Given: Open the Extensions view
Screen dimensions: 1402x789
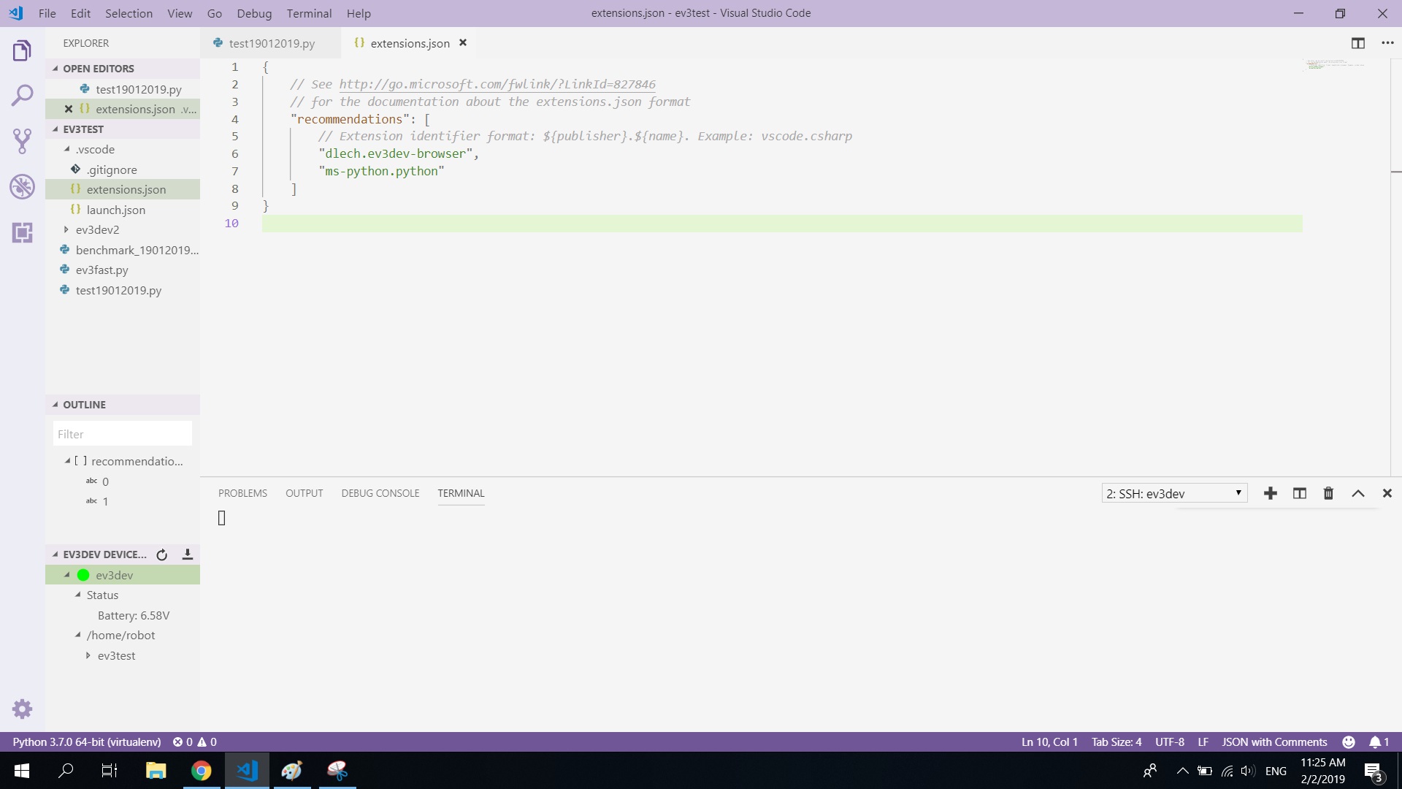Looking at the screenshot, I should (23, 233).
